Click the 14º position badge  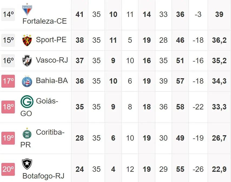(8, 15)
